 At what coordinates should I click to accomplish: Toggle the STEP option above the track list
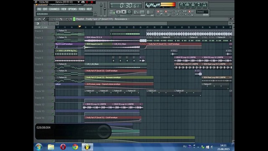coord(38,27)
